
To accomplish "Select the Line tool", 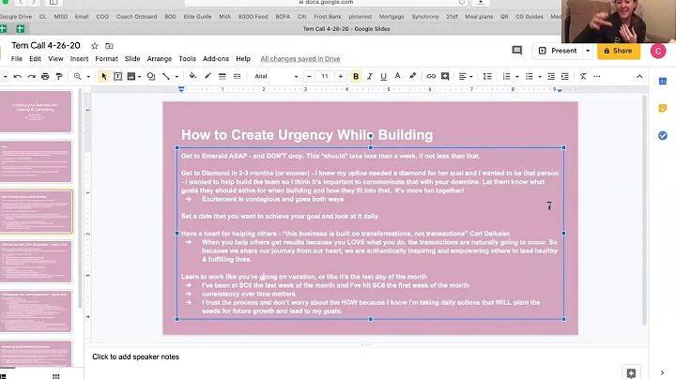I will (166, 76).
